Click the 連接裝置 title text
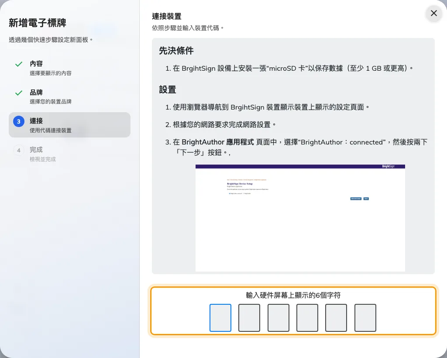The width and height of the screenshot is (447, 358). 167,16
